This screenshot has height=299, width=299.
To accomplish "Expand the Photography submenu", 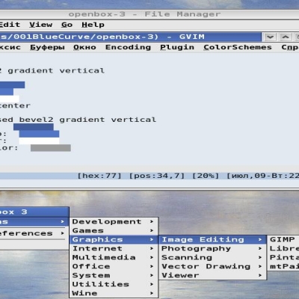I will [212, 248].
